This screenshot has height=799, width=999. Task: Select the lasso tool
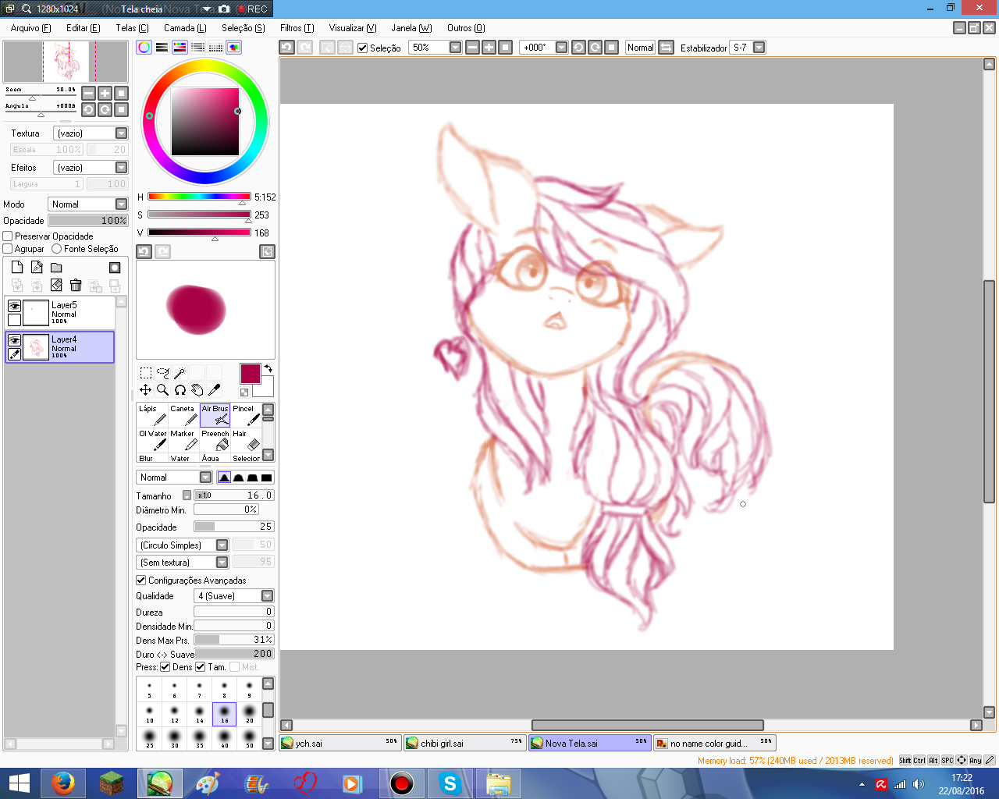[x=162, y=373]
